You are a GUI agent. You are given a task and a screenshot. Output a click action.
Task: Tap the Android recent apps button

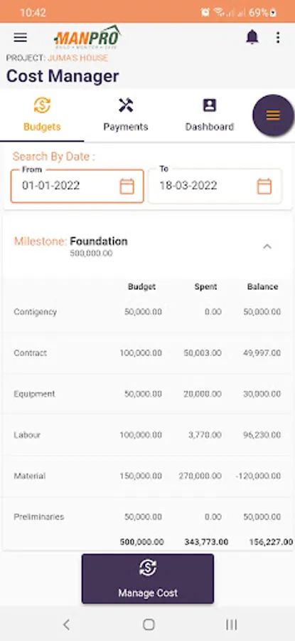pos(231,624)
